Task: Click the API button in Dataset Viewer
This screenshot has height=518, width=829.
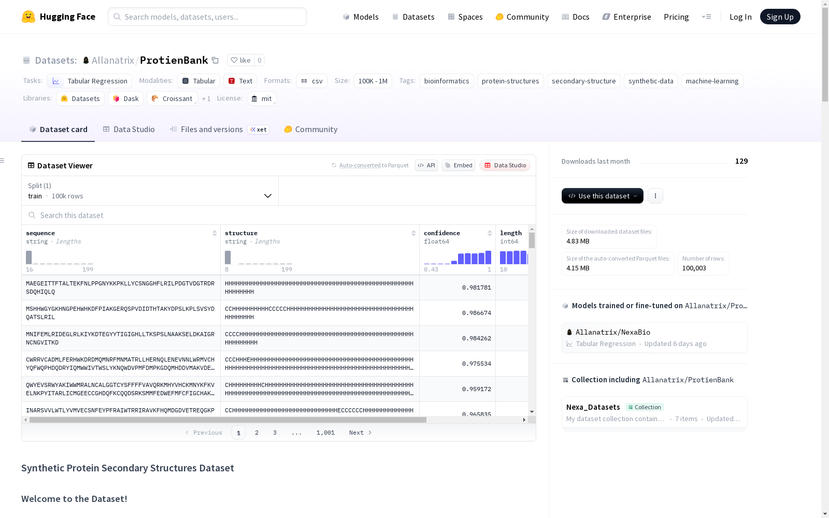Action: [426, 165]
